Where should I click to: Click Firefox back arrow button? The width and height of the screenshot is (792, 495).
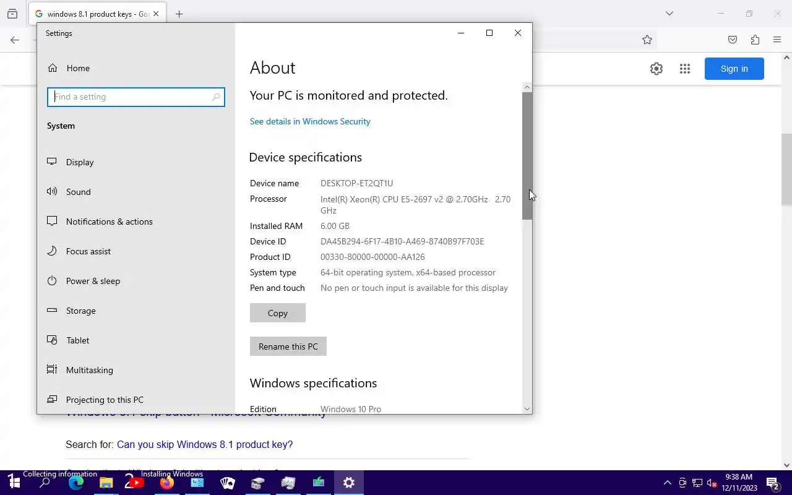(15, 40)
